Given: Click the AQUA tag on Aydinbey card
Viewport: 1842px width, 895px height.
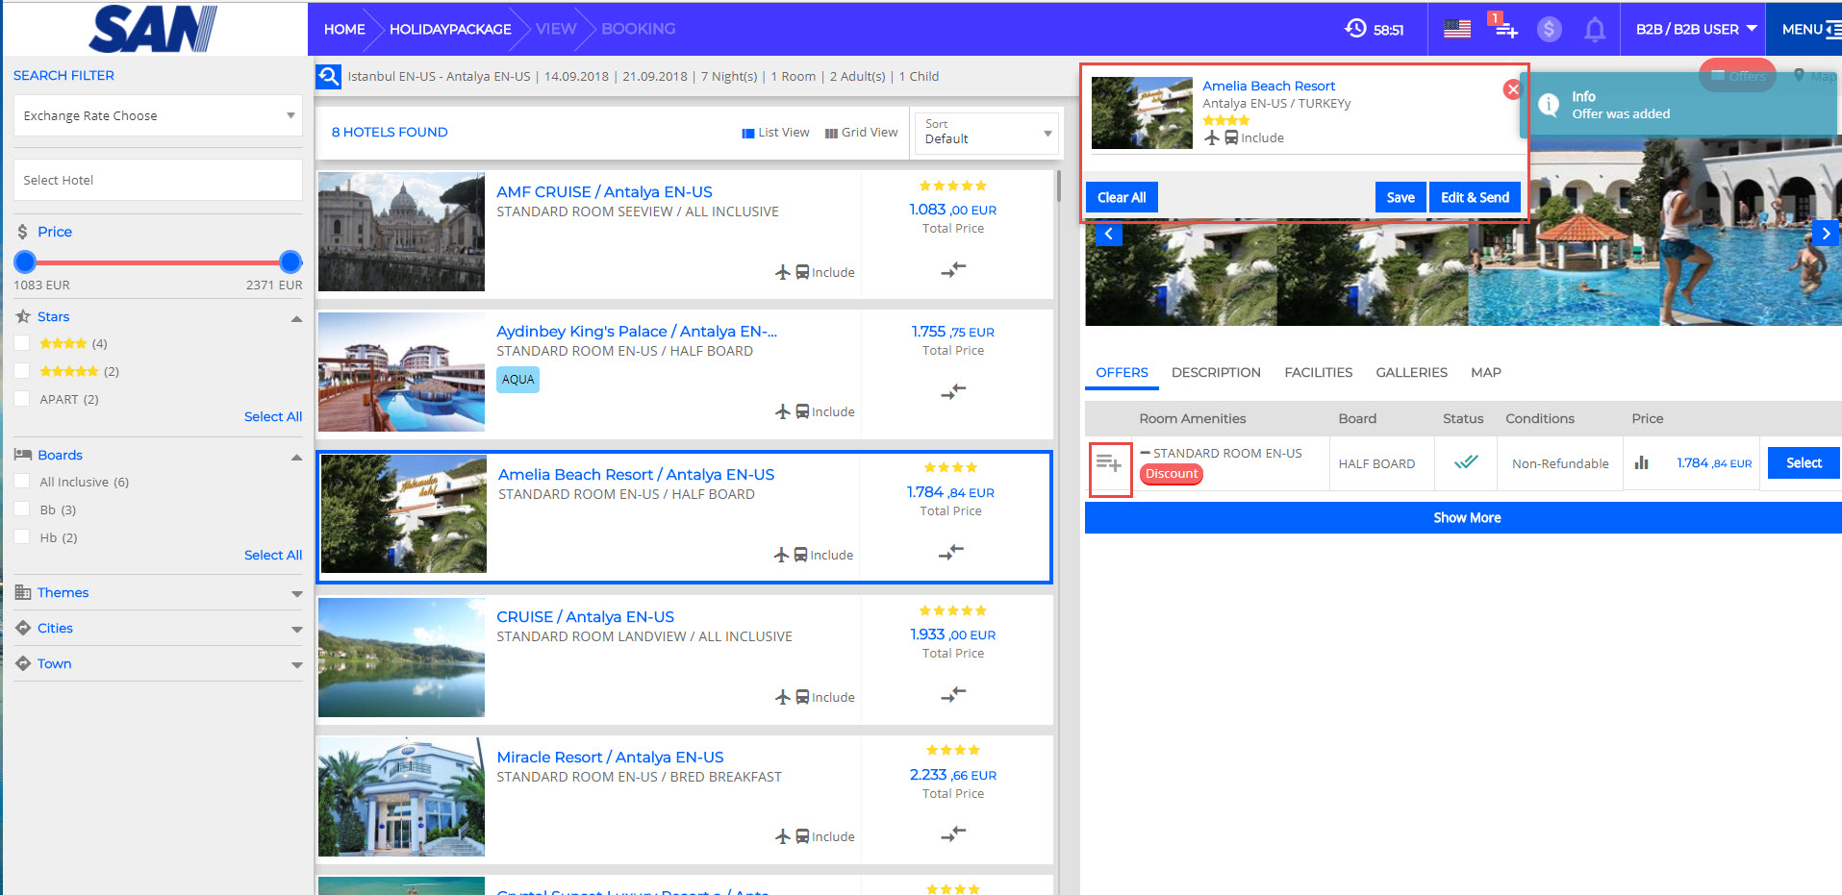Looking at the screenshot, I should (517, 380).
